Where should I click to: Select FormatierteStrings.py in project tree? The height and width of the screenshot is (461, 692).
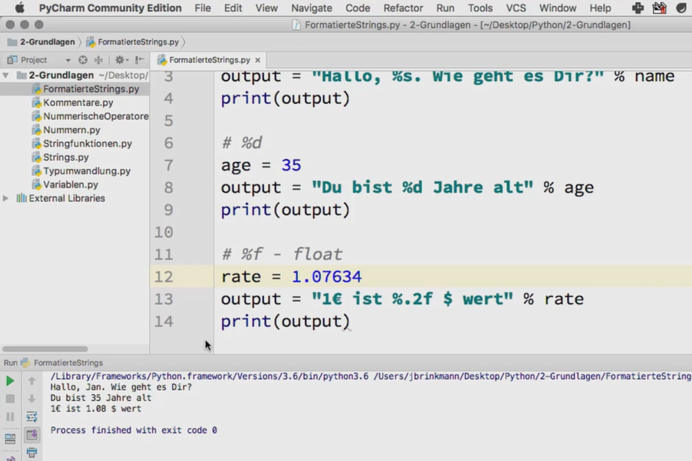tap(85, 89)
